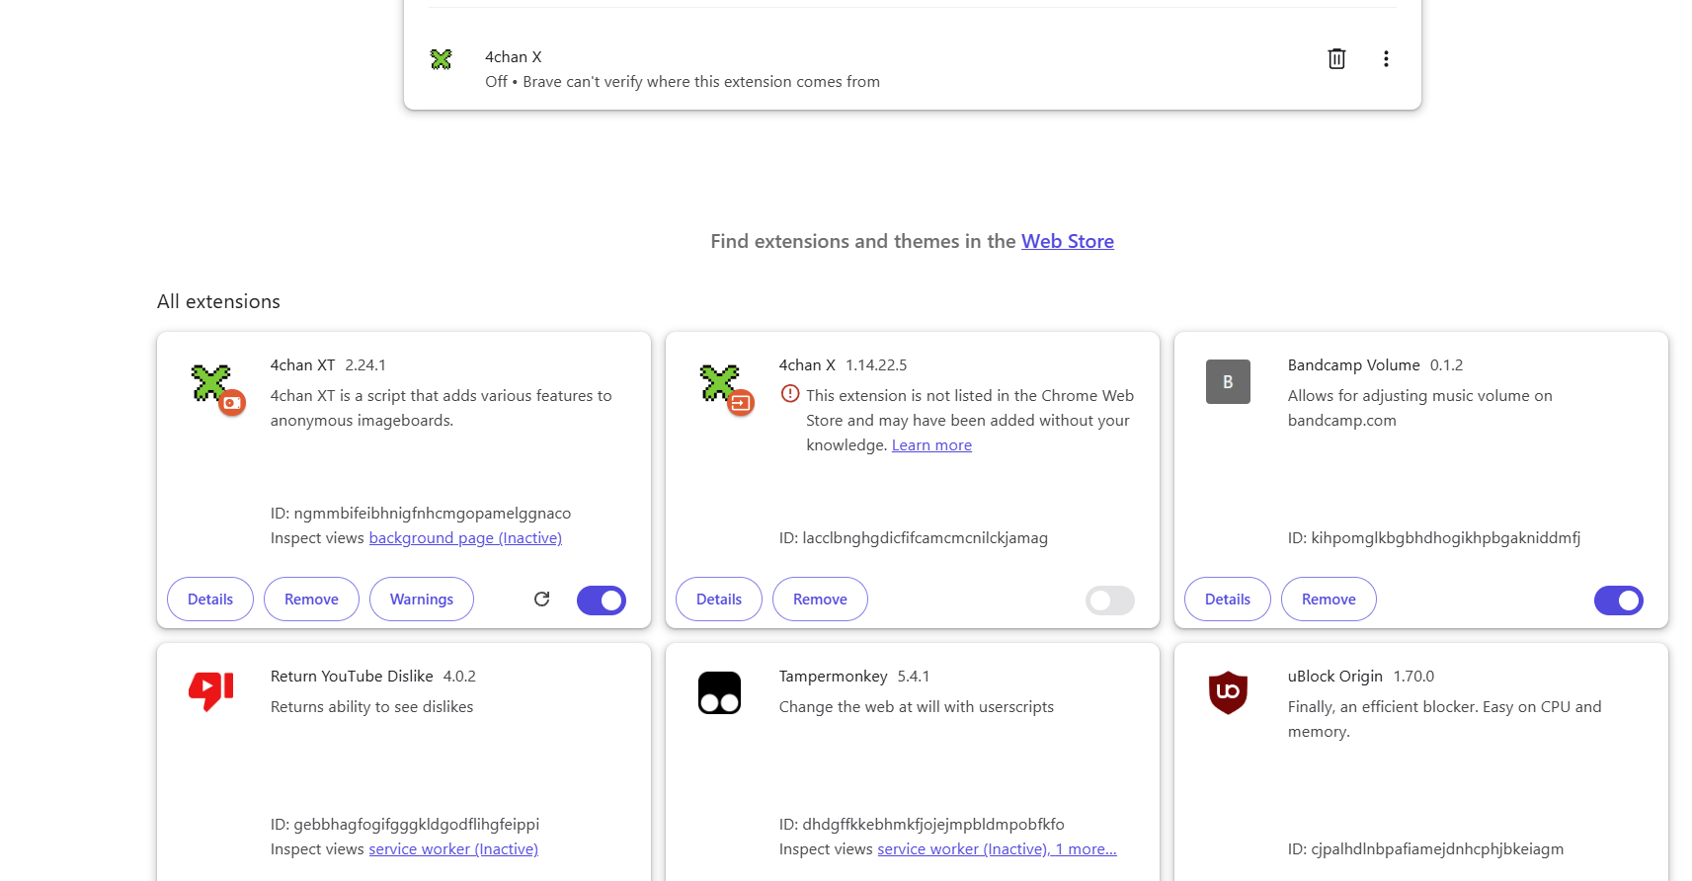Disable the 4chan XT extension toggle
This screenshot has width=1692, height=881.
[x=602, y=600]
